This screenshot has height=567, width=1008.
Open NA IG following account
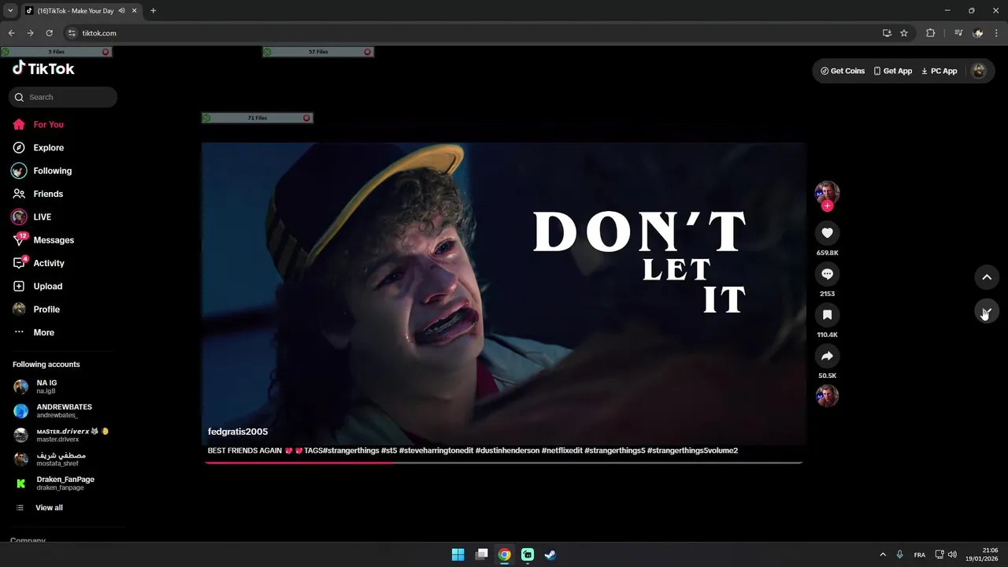click(63, 387)
